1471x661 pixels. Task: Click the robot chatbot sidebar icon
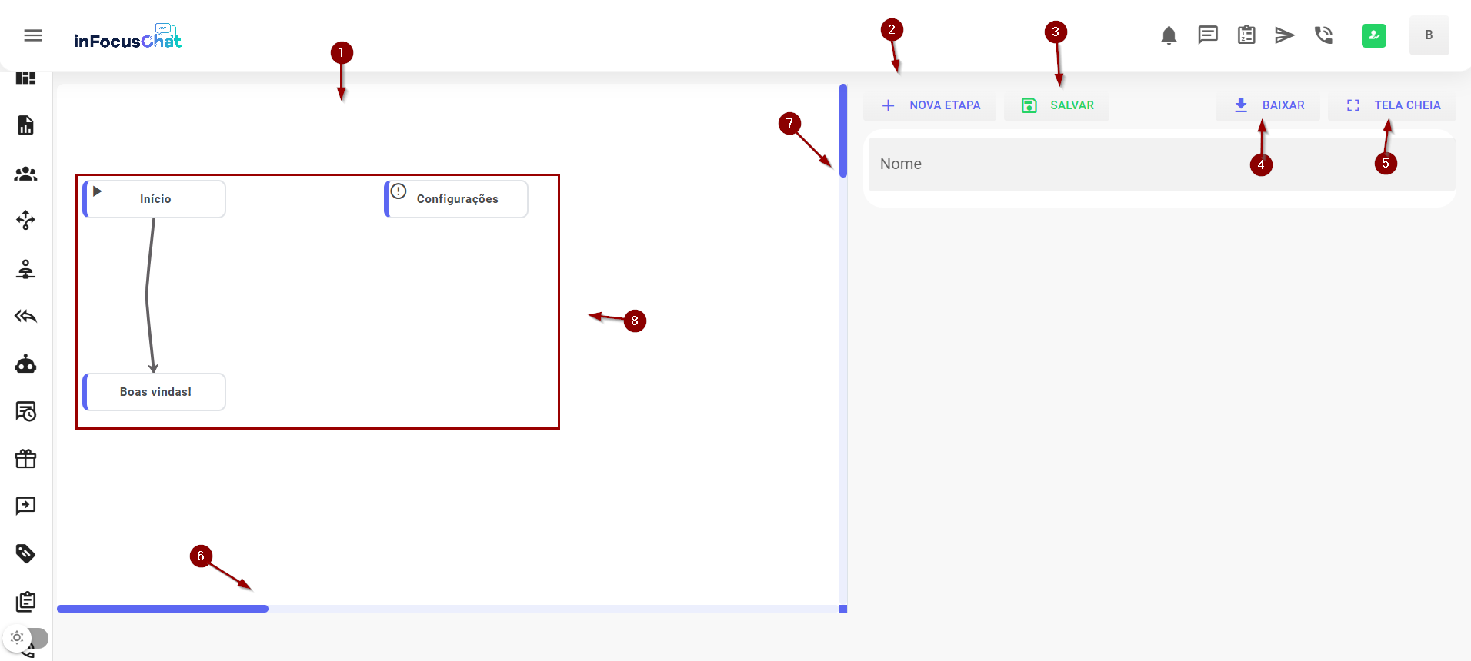click(26, 364)
